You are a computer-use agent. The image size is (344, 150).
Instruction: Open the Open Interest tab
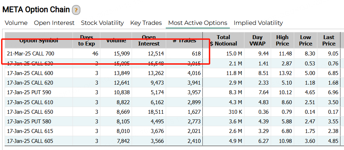(54, 23)
